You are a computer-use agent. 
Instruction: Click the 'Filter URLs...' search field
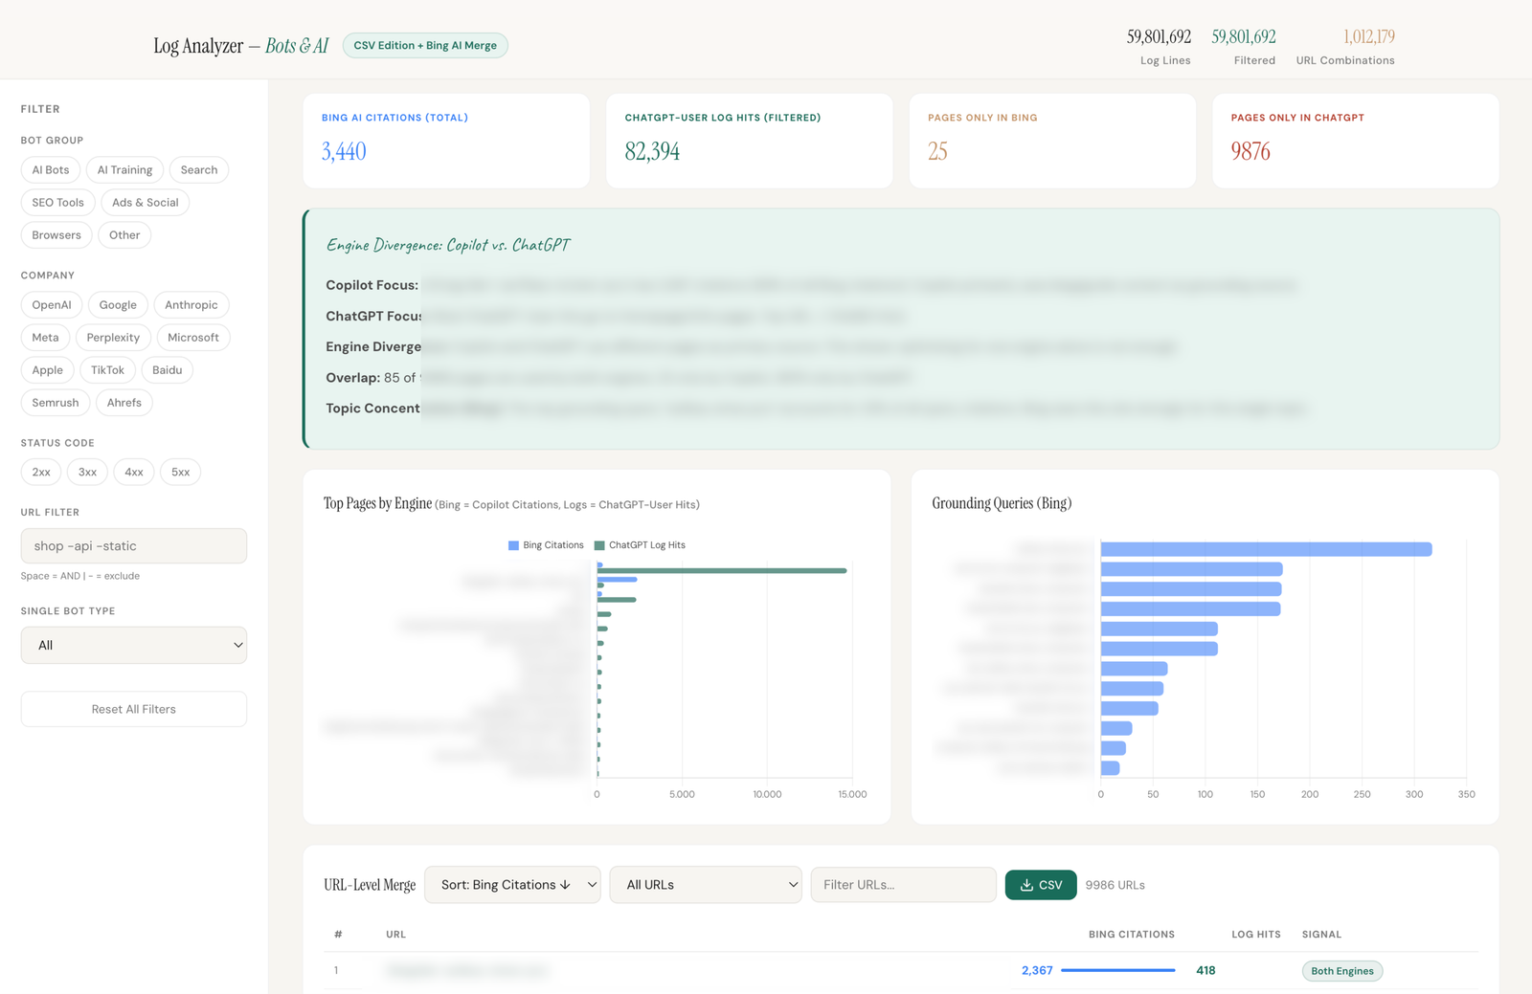902,885
